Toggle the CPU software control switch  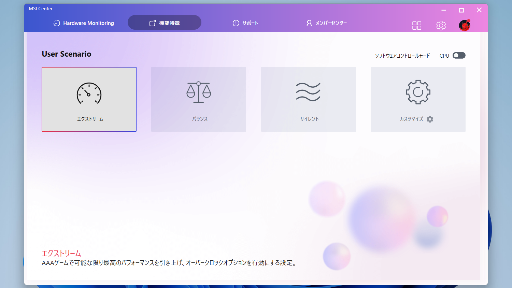[x=459, y=55]
